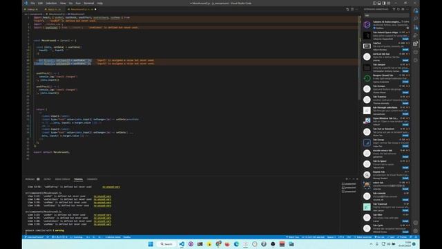Switch to the COMMENTS panel tab
Screen dimensions: 442x249
[x=92, y=179]
